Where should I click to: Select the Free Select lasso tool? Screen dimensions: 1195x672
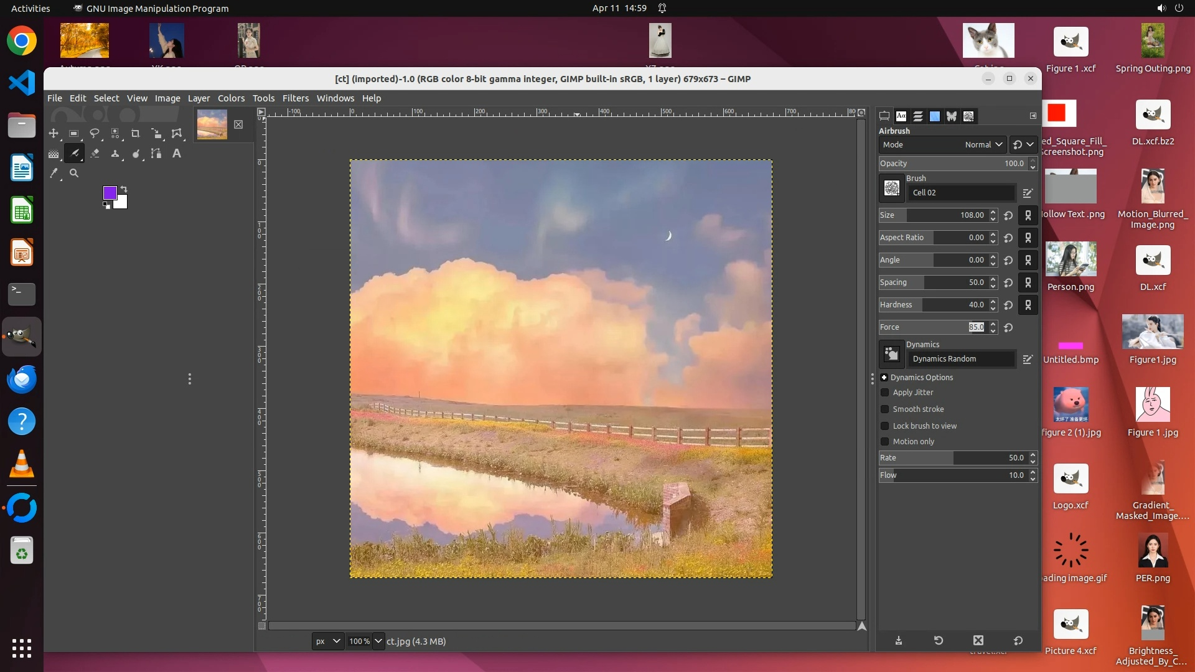point(95,133)
